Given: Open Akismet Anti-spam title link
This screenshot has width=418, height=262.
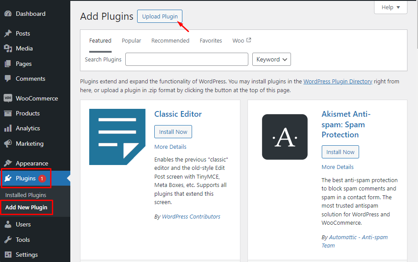Looking at the screenshot, I should [x=346, y=124].
